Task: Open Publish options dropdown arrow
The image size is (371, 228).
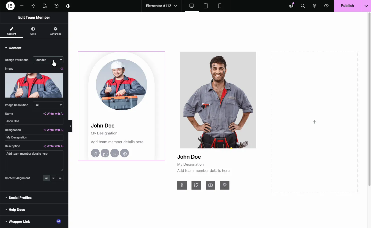Action: coord(366,6)
